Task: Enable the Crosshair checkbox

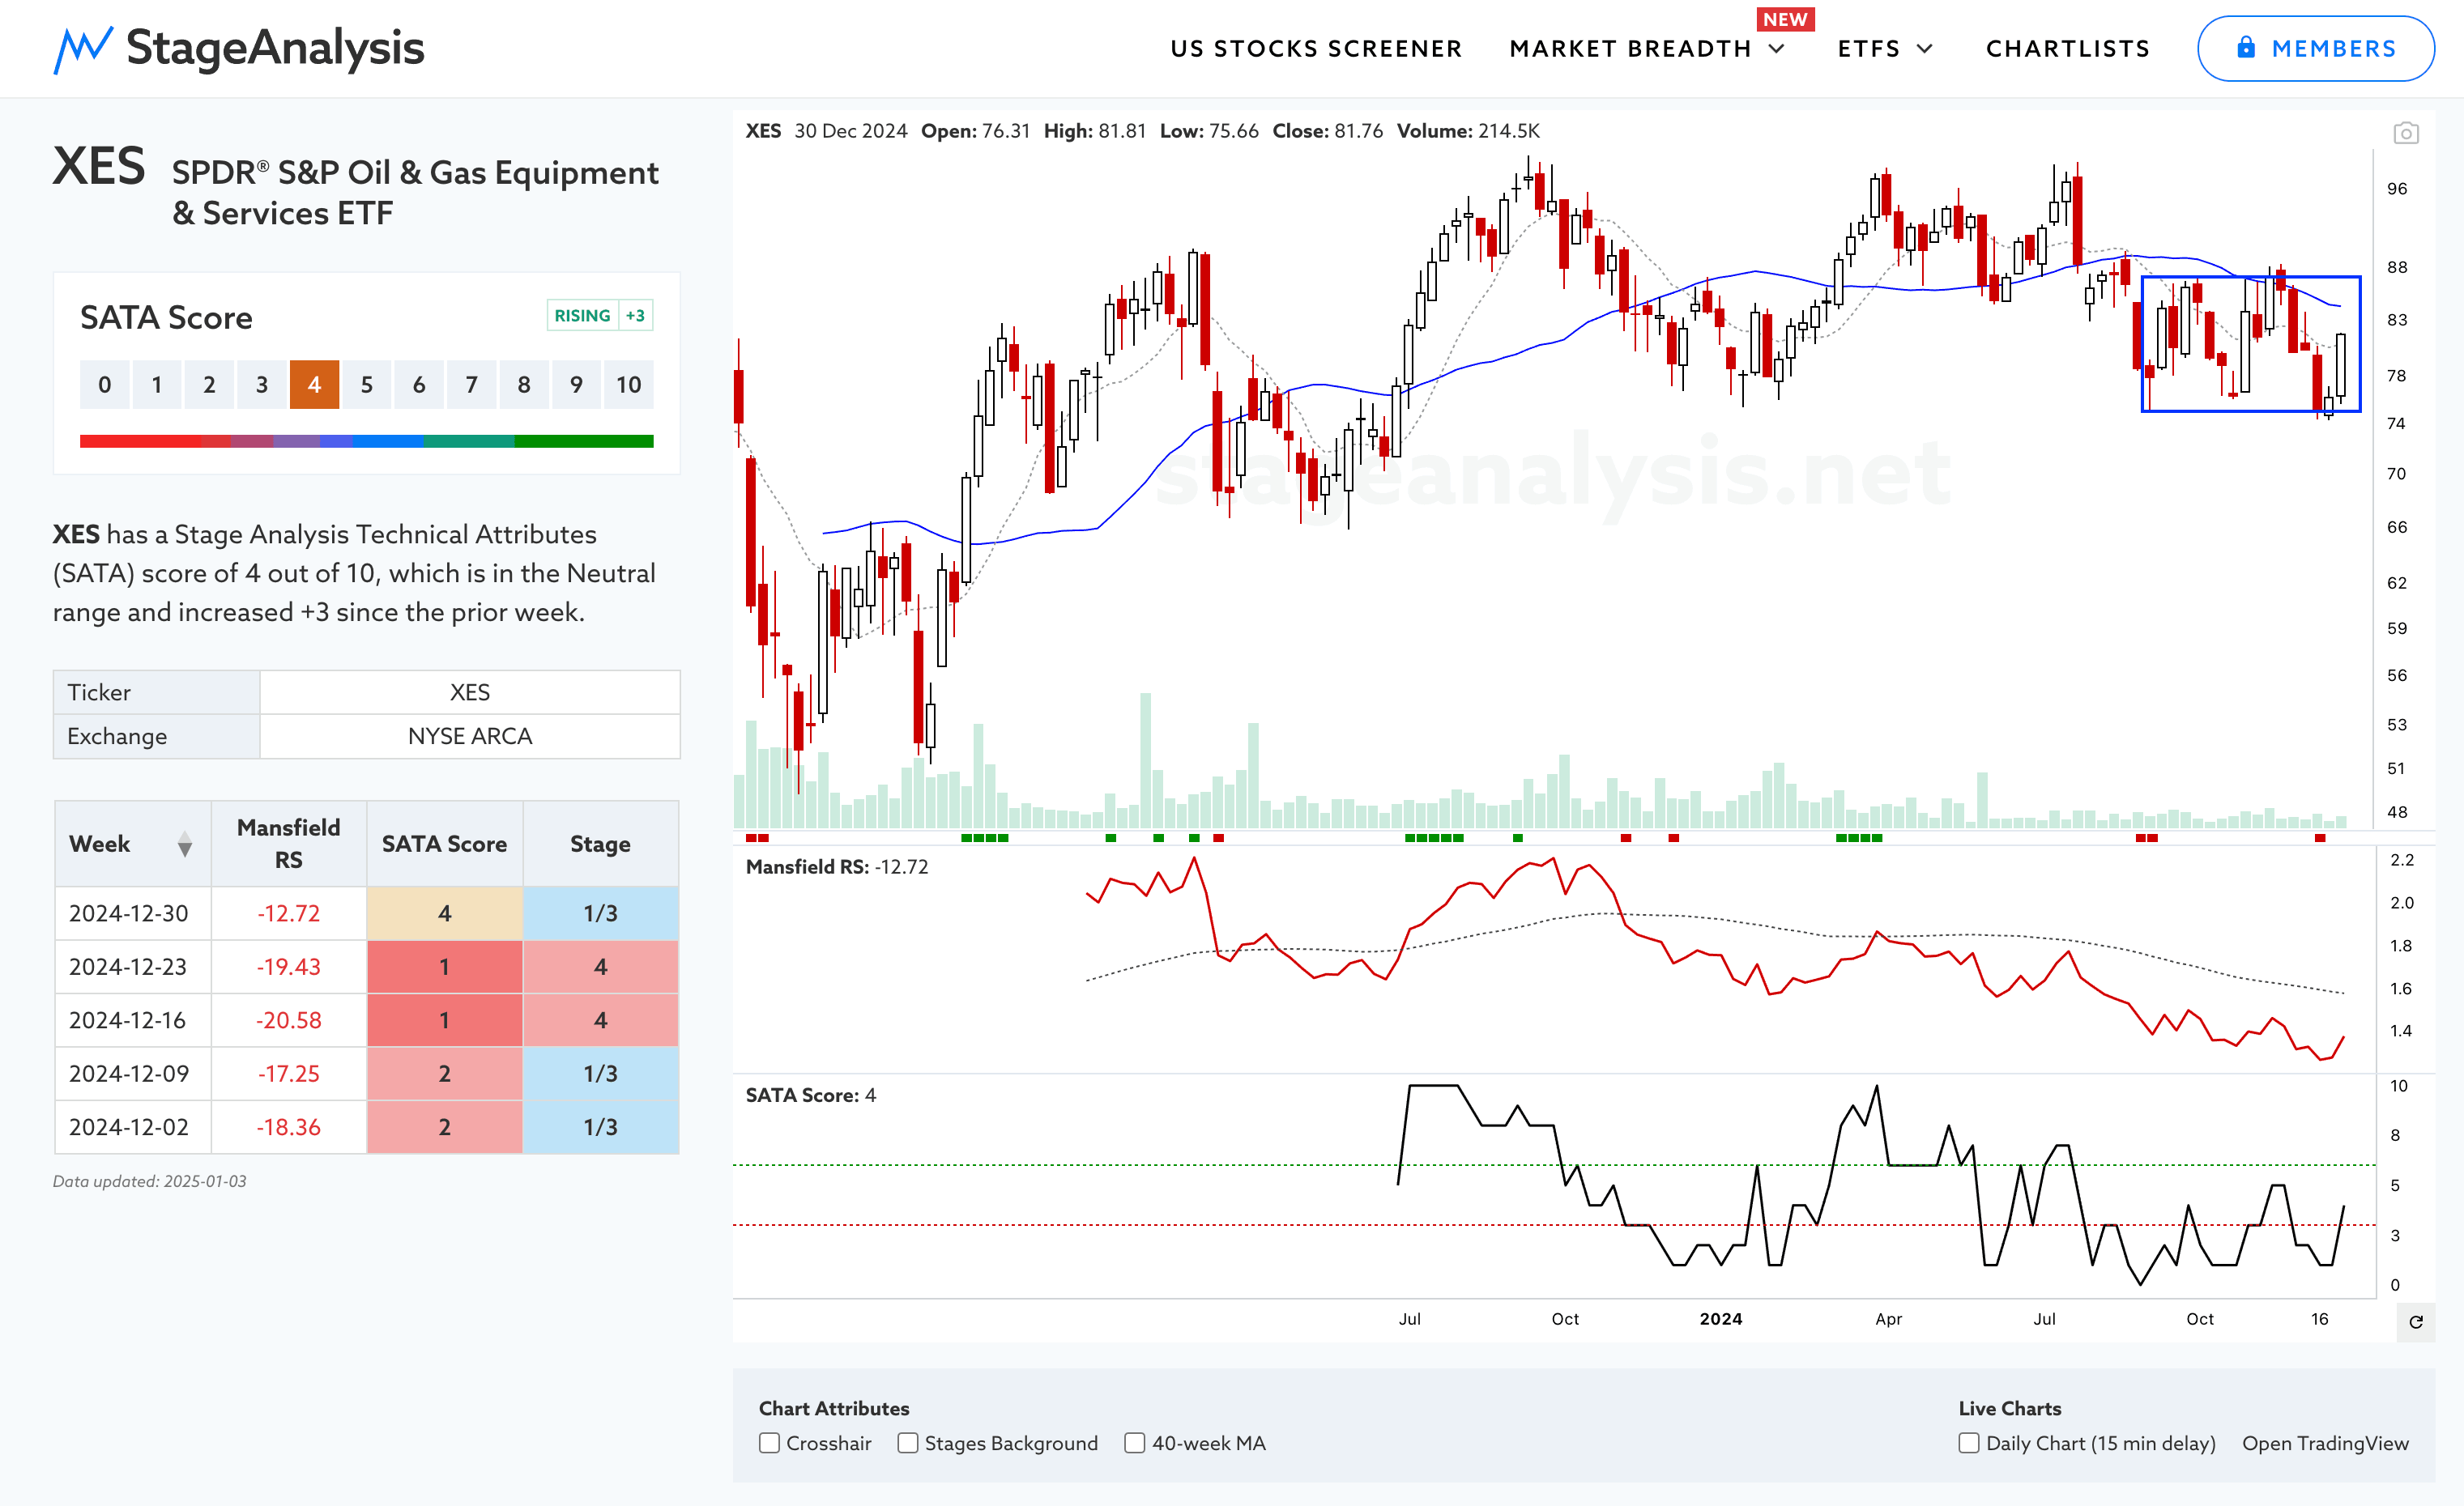Action: click(769, 1442)
